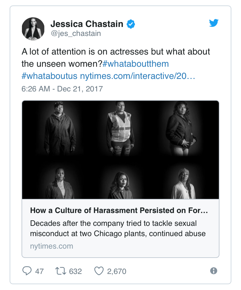Click the Twitter bird logo icon

(x=214, y=23)
